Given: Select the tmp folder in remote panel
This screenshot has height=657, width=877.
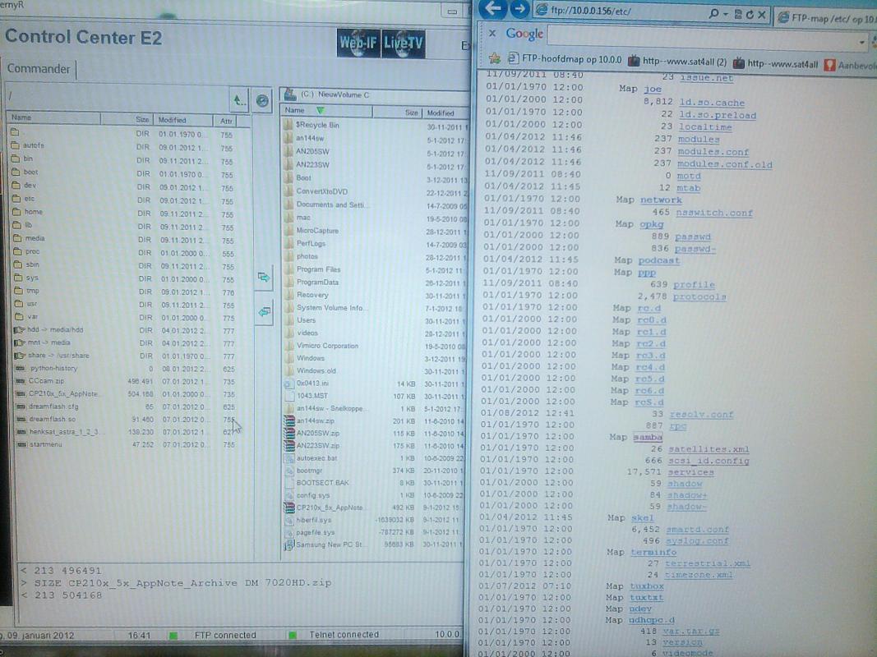Looking at the screenshot, I should point(26,291).
